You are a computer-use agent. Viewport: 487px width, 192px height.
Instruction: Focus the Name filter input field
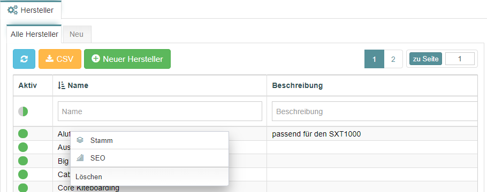[x=160, y=111]
